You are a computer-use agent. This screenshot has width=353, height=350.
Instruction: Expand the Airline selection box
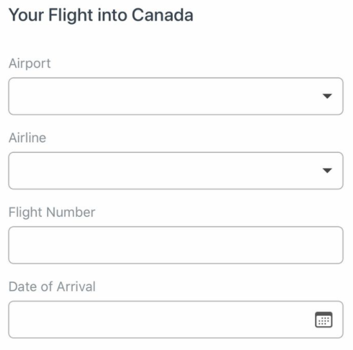tap(176, 170)
